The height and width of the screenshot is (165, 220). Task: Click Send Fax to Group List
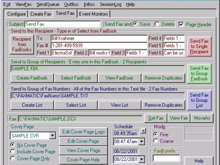[199, 100]
